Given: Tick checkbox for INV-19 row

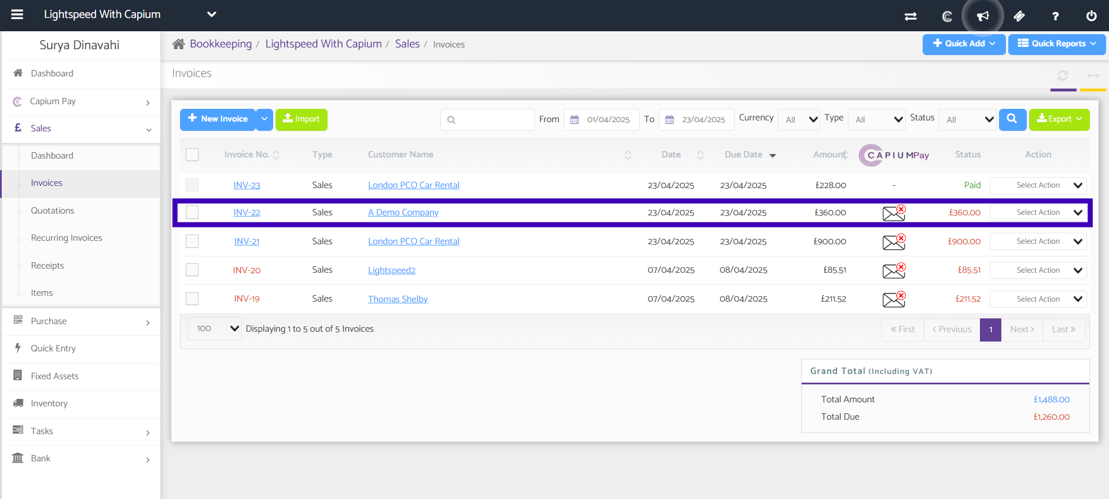Looking at the screenshot, I should tap(192, 299).
